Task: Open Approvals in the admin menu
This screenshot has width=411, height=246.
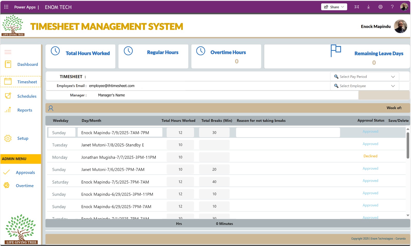Action: coord(25,172)
